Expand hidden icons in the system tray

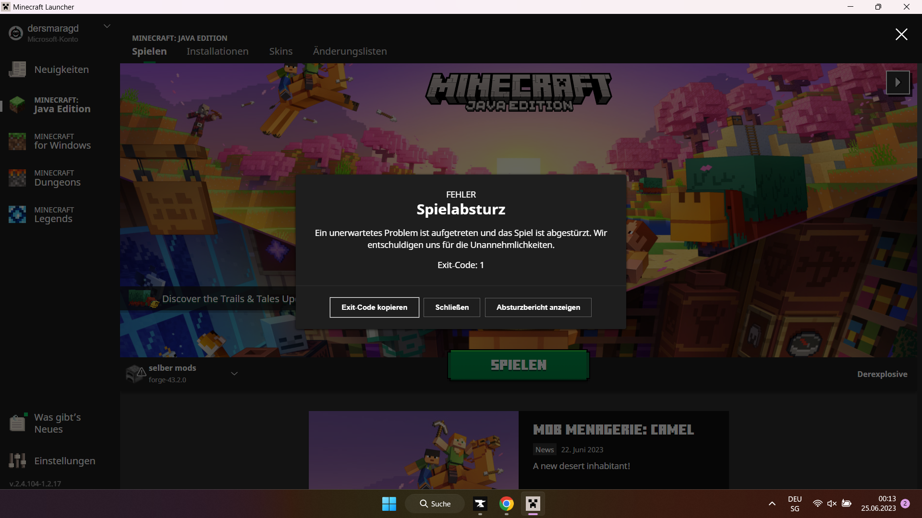772,504
